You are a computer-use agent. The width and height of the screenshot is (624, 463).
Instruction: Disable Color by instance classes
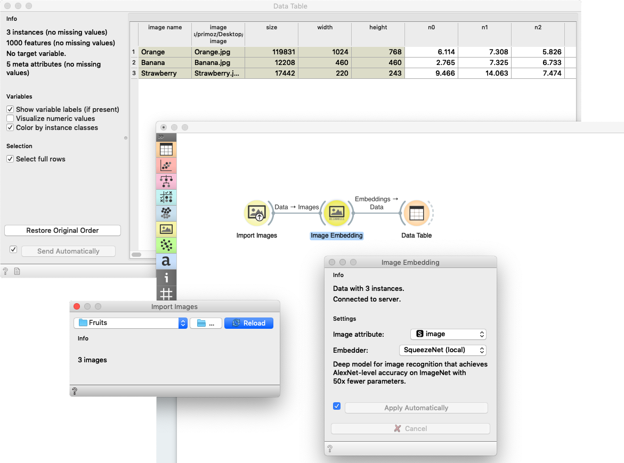coord(9,128)
